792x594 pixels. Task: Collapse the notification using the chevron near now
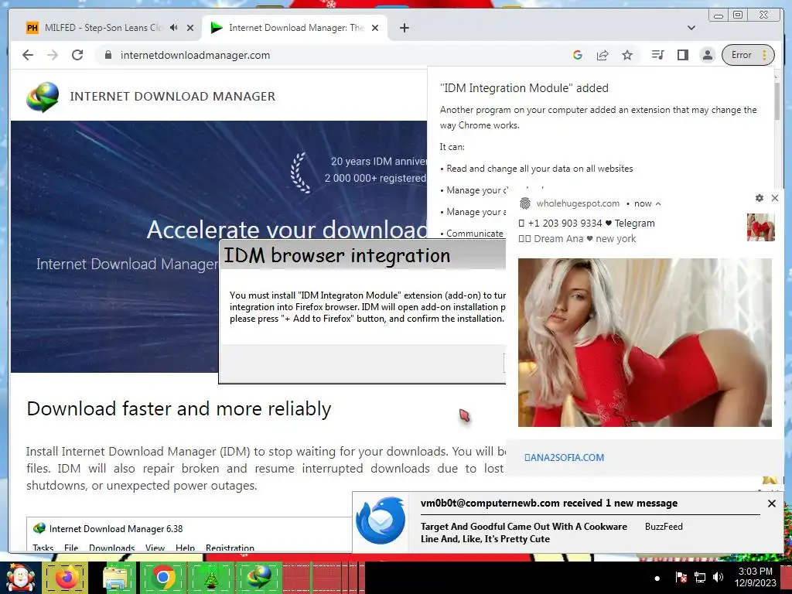[658, 204]
